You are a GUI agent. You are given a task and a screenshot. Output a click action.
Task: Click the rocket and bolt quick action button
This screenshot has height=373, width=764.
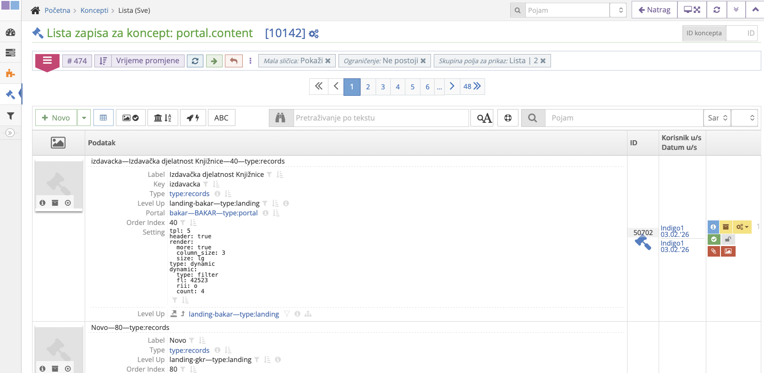click(193, 118)
